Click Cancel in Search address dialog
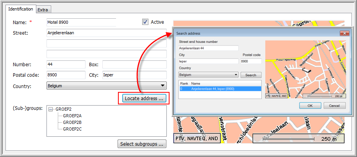Viewport: 357px width, 157px height. click(334, 106)
